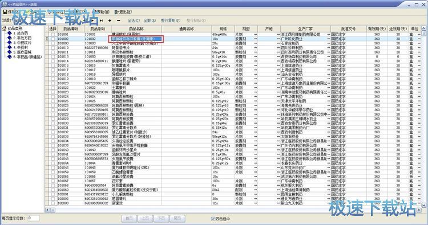Select tree category 6.非药品(保健品)
The width and height of the screenshot is (428, 225).
pyautogui.click(x=27, y=56)
